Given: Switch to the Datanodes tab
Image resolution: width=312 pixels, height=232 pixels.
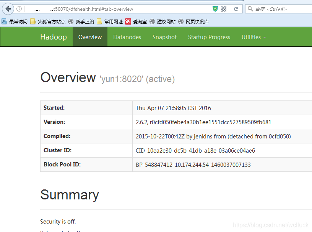Looking at the screenshot, I should 127,37.
